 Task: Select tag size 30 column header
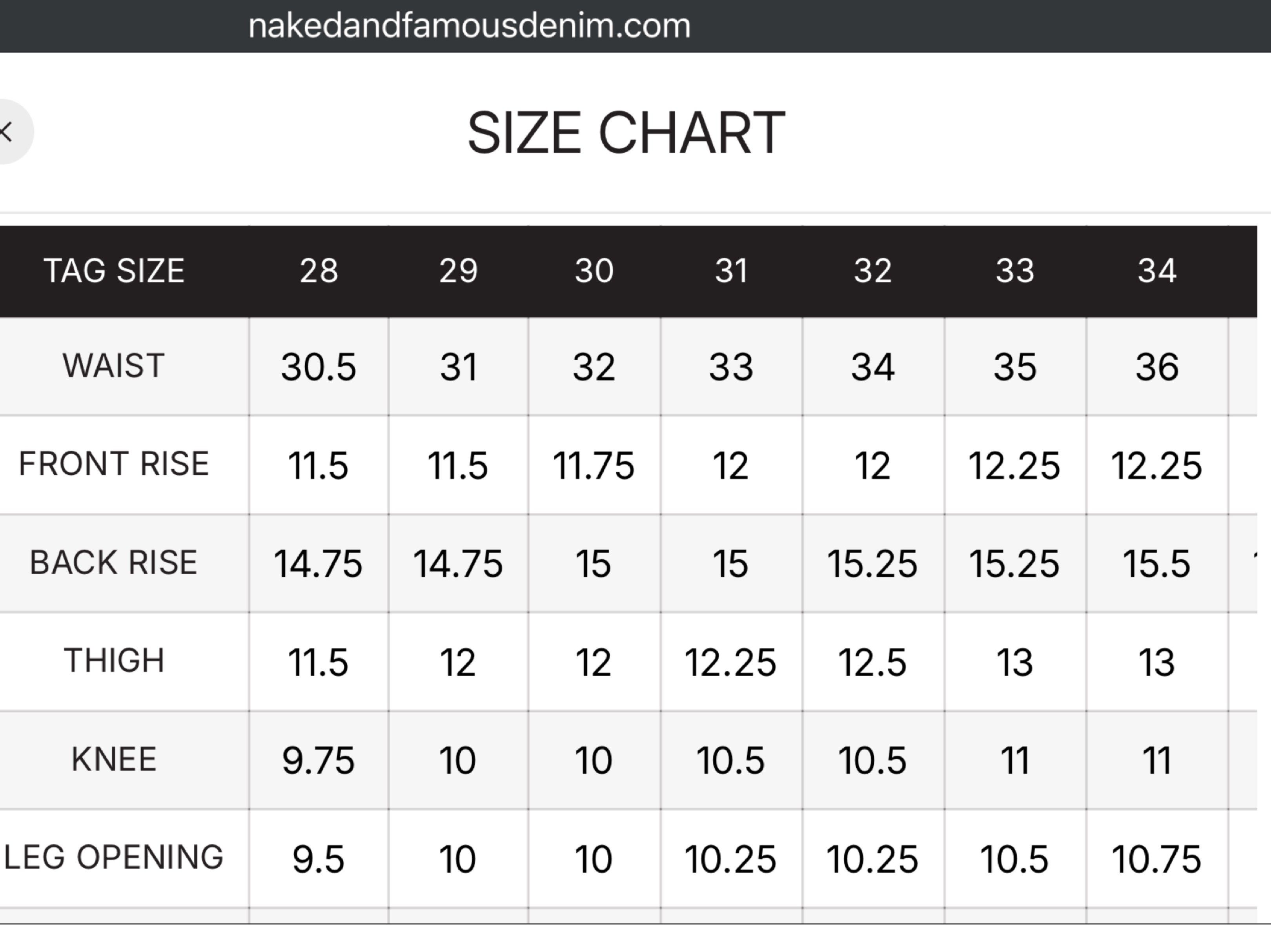click(594, 271)
